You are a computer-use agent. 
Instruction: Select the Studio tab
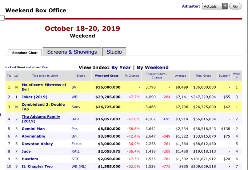point(114,52)
